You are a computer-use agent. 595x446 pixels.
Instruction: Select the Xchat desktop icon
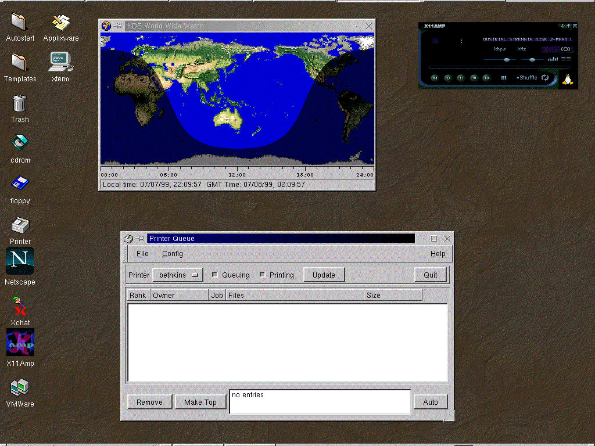click(20, 306)
